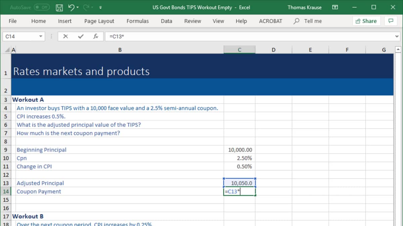
Task: Click the Undo arrow icon
Action: (71, 7)
